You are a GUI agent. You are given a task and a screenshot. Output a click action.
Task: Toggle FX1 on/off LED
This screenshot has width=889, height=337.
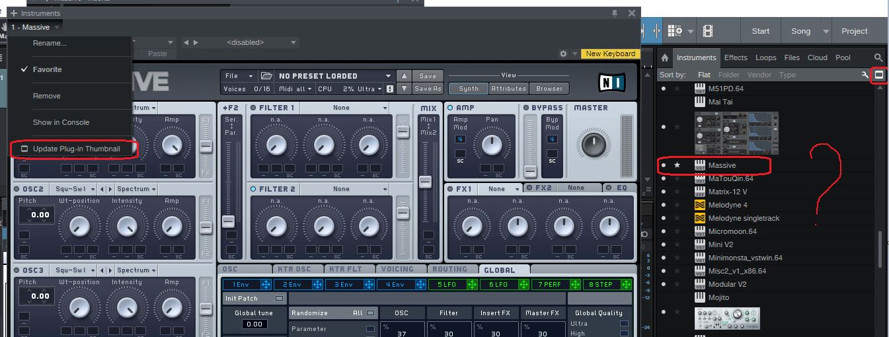451,189
